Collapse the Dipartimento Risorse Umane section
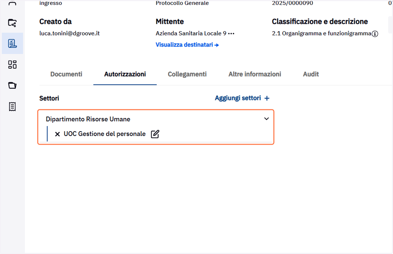 click(266, 119)
